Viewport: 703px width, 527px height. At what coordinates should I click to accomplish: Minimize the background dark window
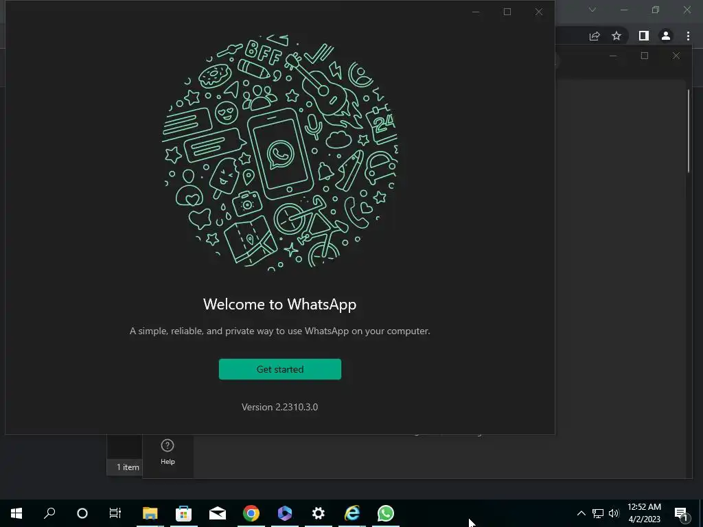click(613, 56)
